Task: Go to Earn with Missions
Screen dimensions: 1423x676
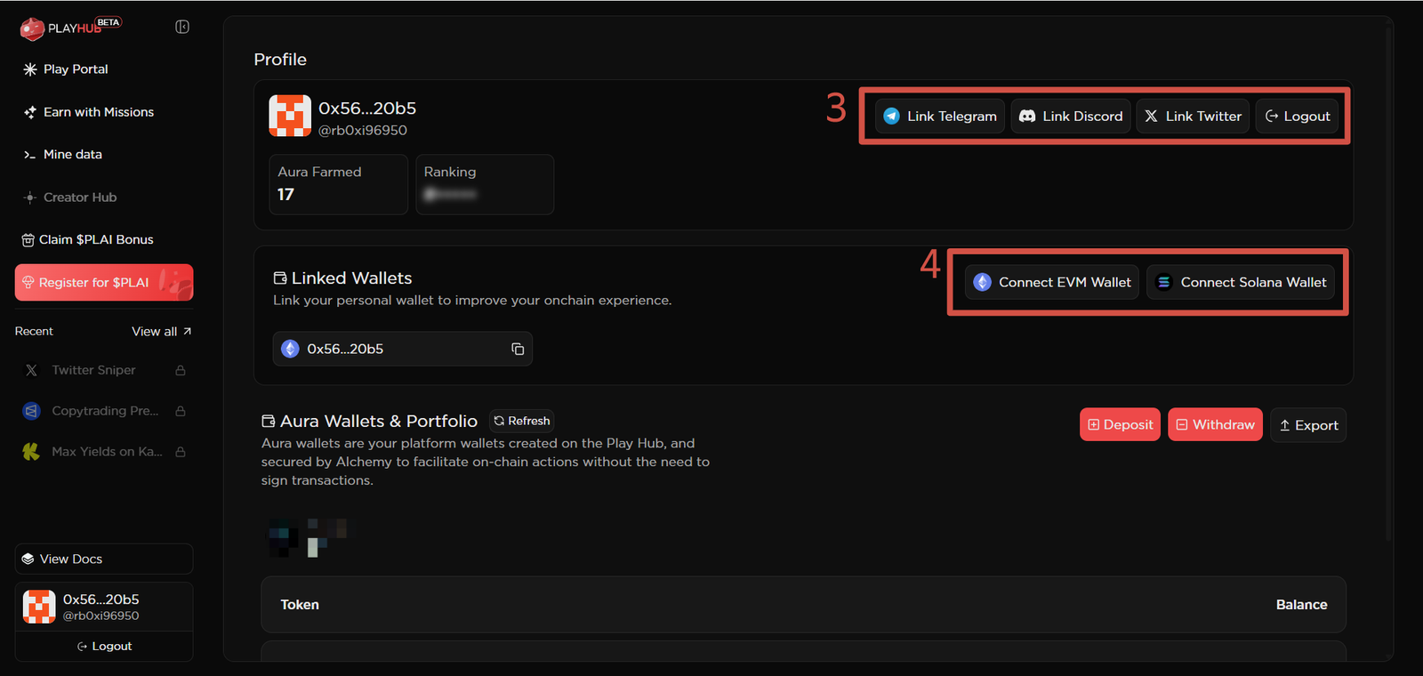Action: coord(98,112)
